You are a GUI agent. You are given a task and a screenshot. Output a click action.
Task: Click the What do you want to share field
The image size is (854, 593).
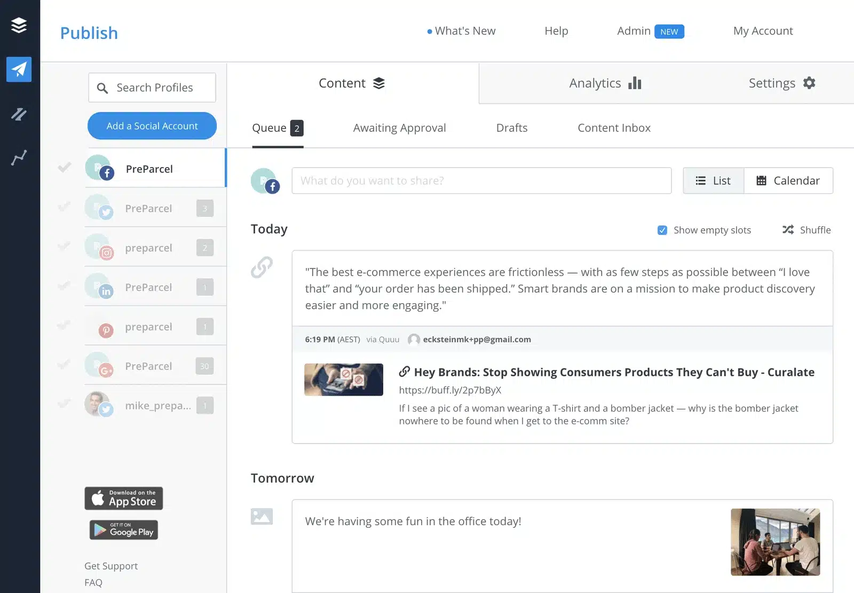click(x=480, y=180)
